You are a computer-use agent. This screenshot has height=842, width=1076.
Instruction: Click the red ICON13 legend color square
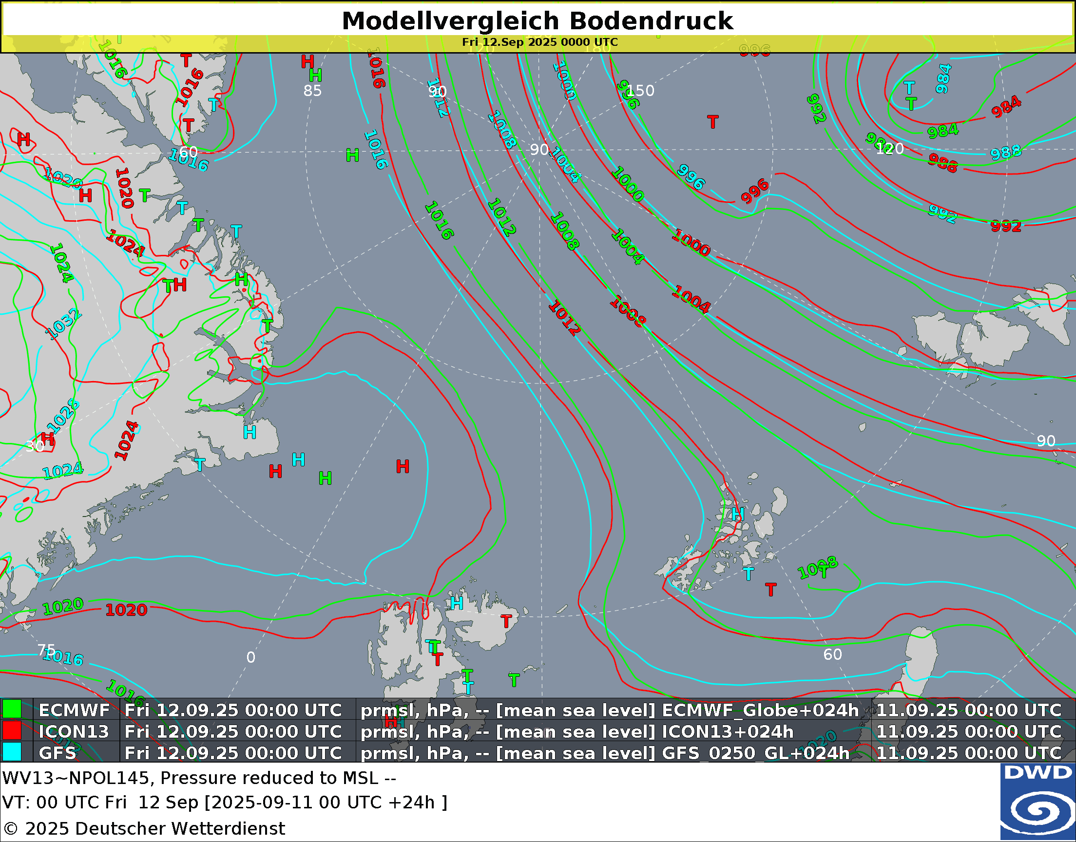pyautogui.click(x=12, y=730)
